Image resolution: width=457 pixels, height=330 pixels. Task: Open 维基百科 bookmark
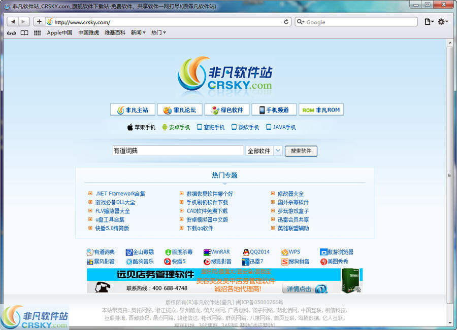tap(115, 32)
